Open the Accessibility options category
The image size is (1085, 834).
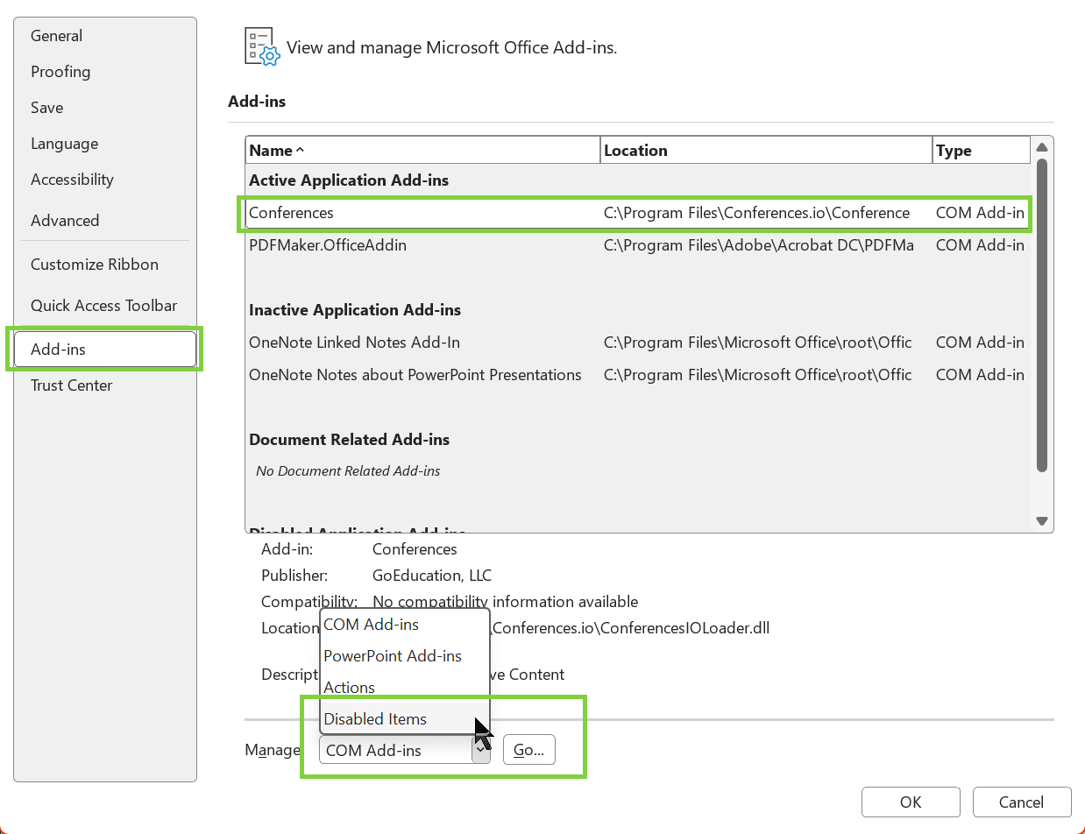(x=72, y=180)
